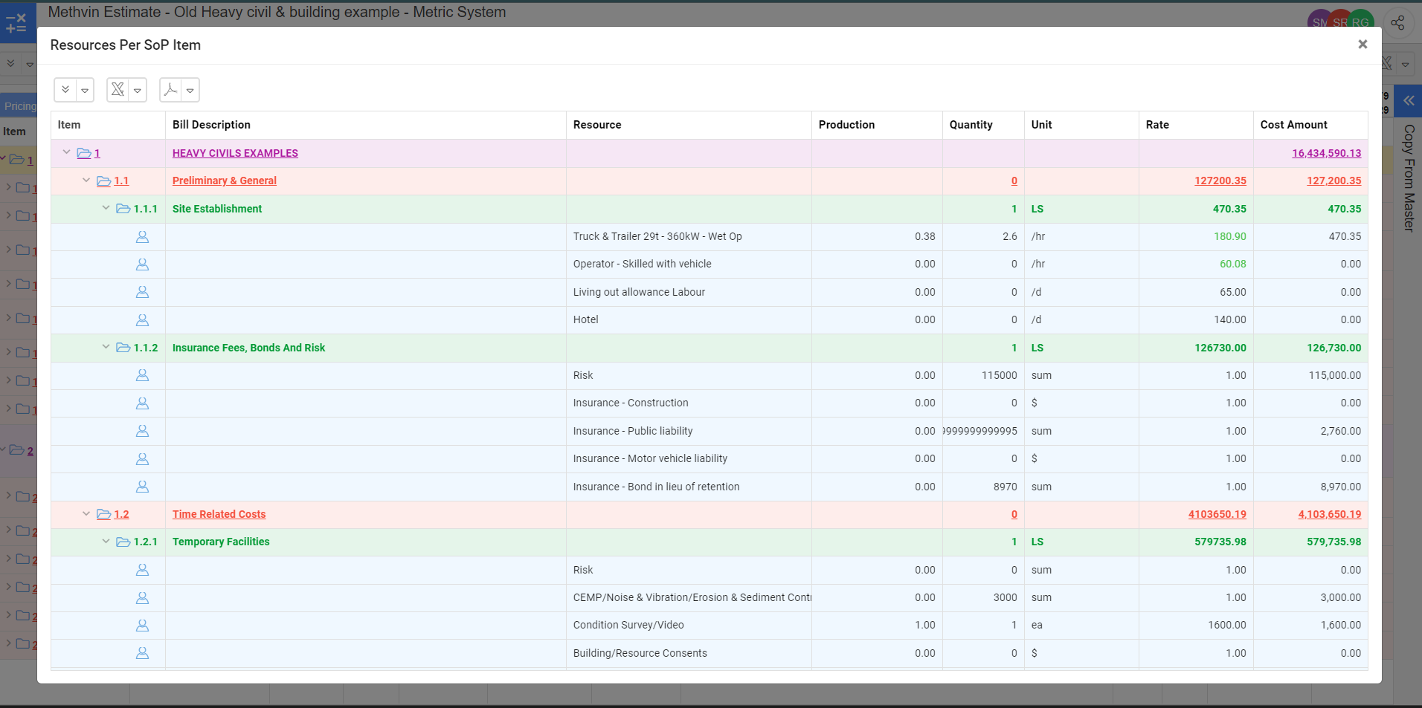This screenshot has height=708, width=1422.
Task: Click the 16,434,590.13 cost amount link
Action: [1326, 153]
